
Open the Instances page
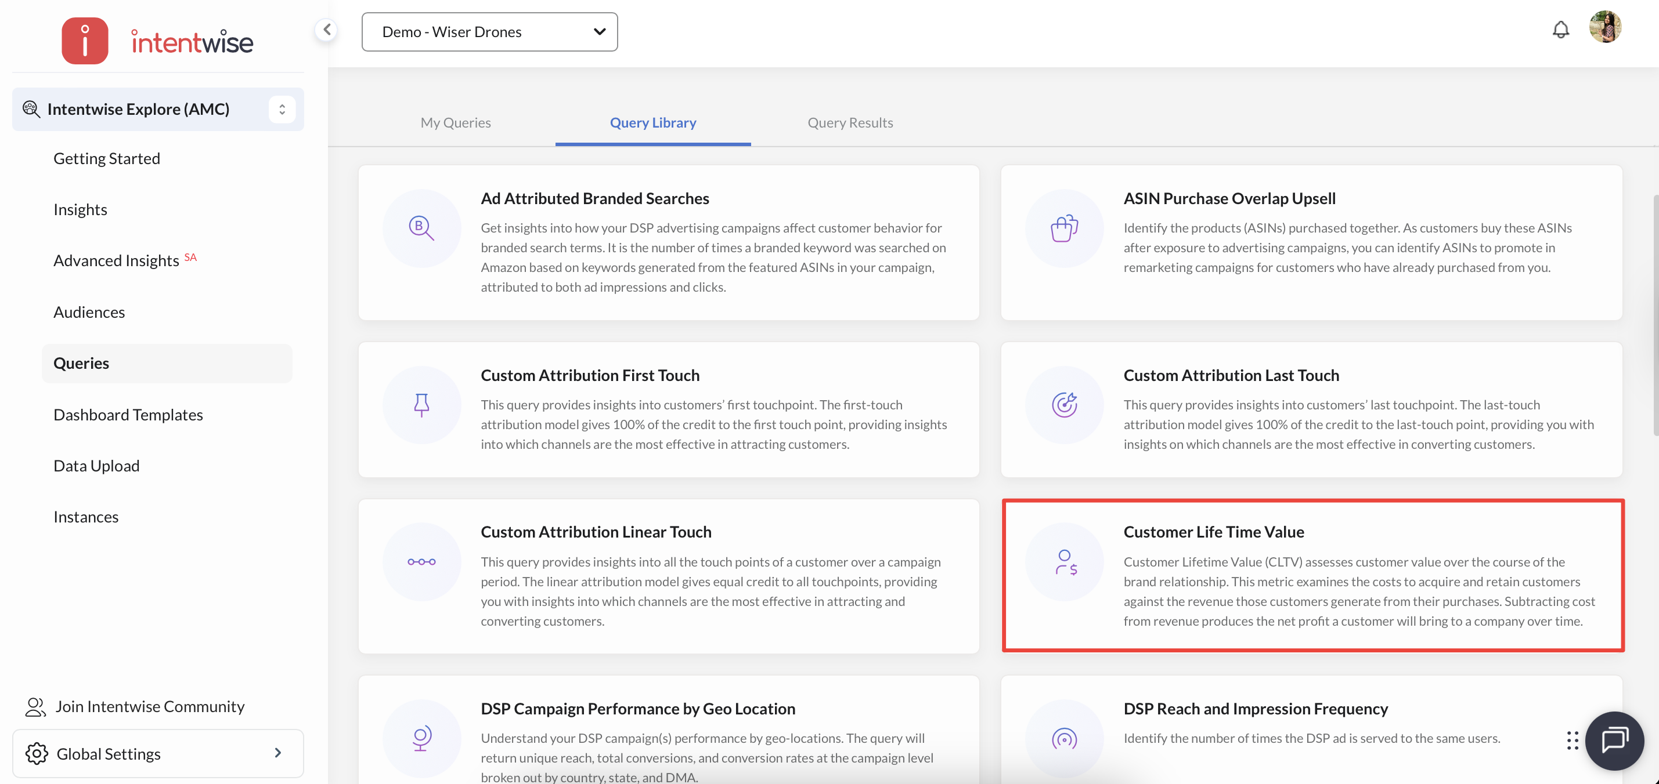[x=86, y=517]
